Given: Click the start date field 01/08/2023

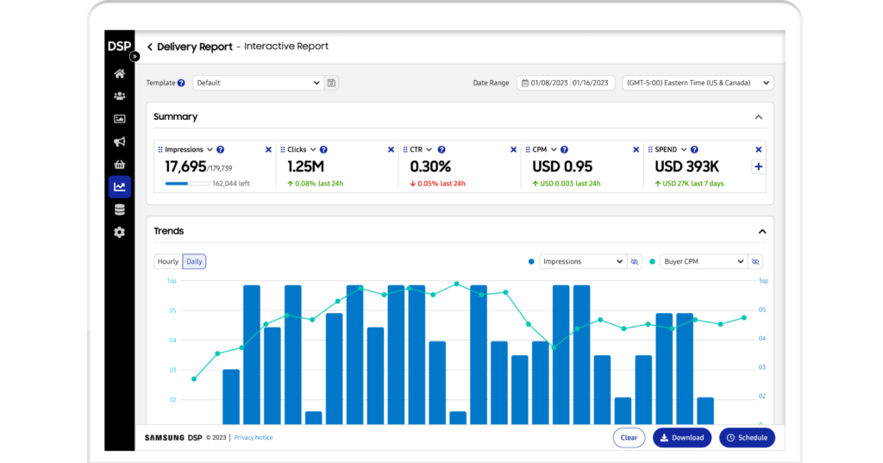Looking at the screenshot, I should coord(548,83).
